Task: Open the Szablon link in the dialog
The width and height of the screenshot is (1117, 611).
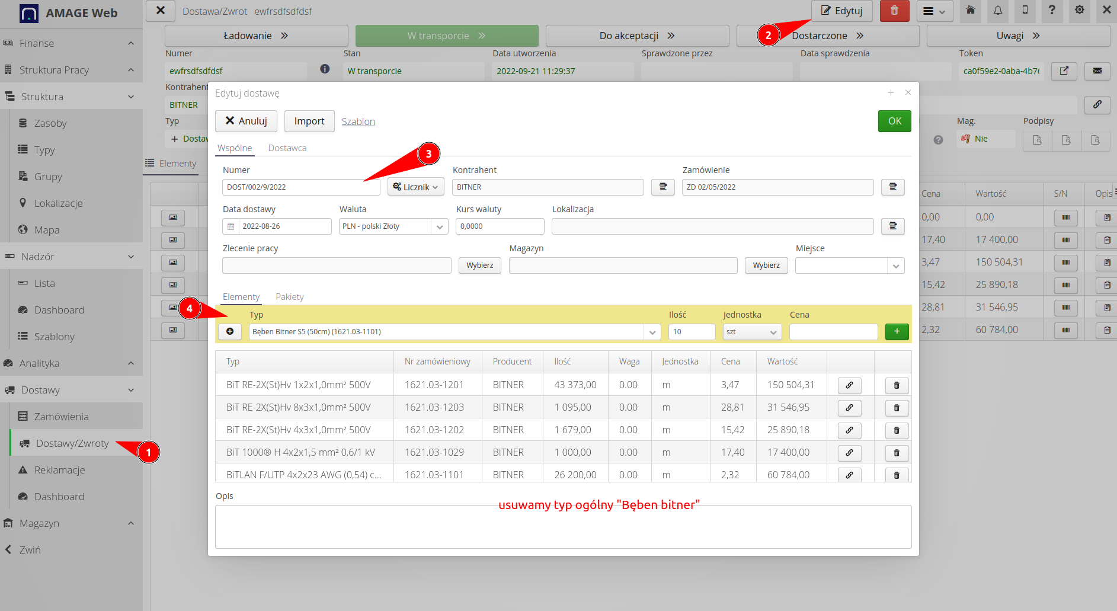Action: [358, 121]
